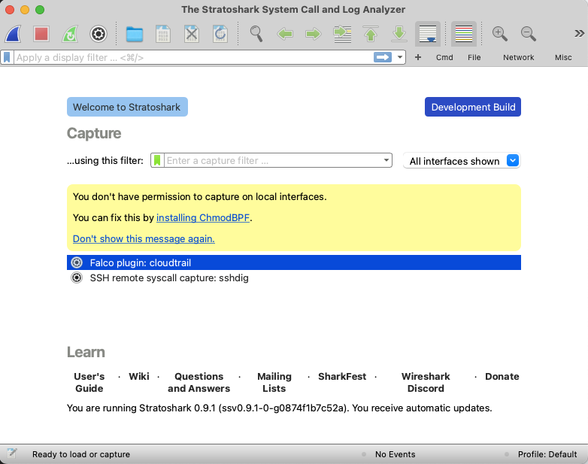The height and width of the screenshot is (464, 588).
Task: Close capture file icon with X
Action: pos(192,34)
